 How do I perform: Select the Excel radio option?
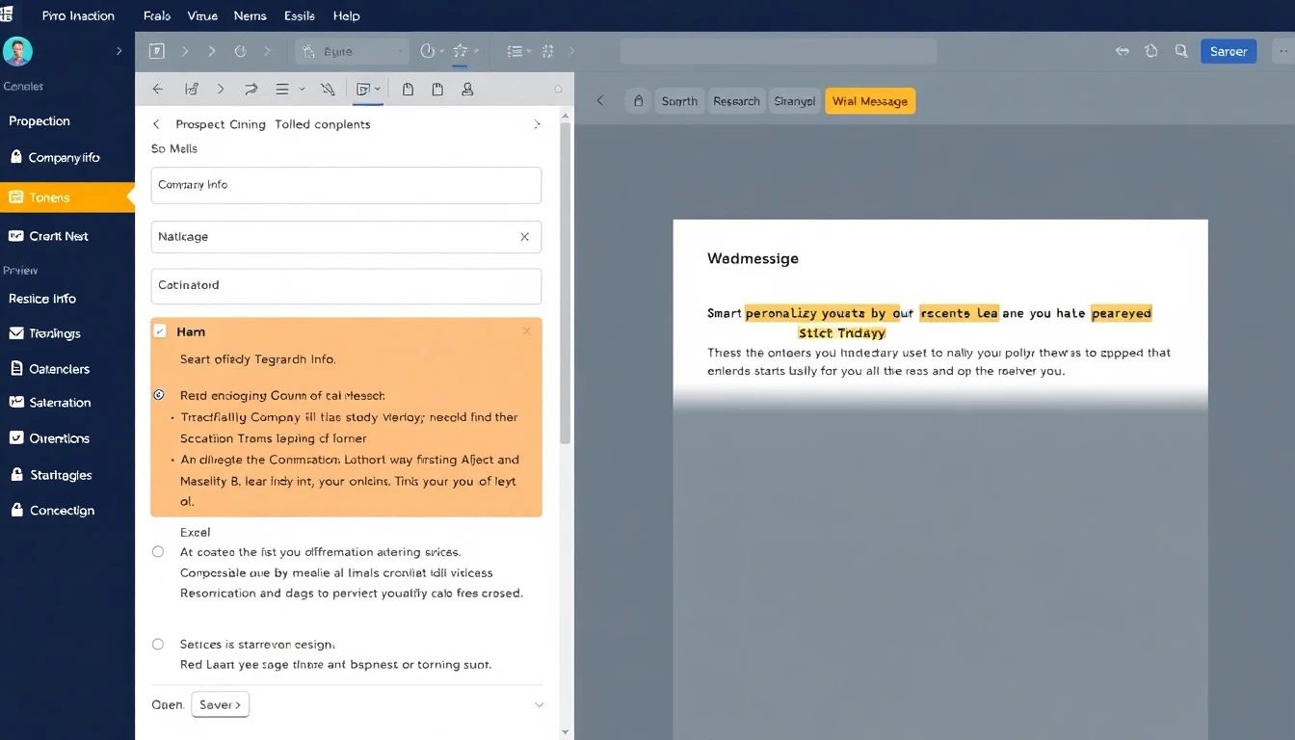(x=158, y=552)
